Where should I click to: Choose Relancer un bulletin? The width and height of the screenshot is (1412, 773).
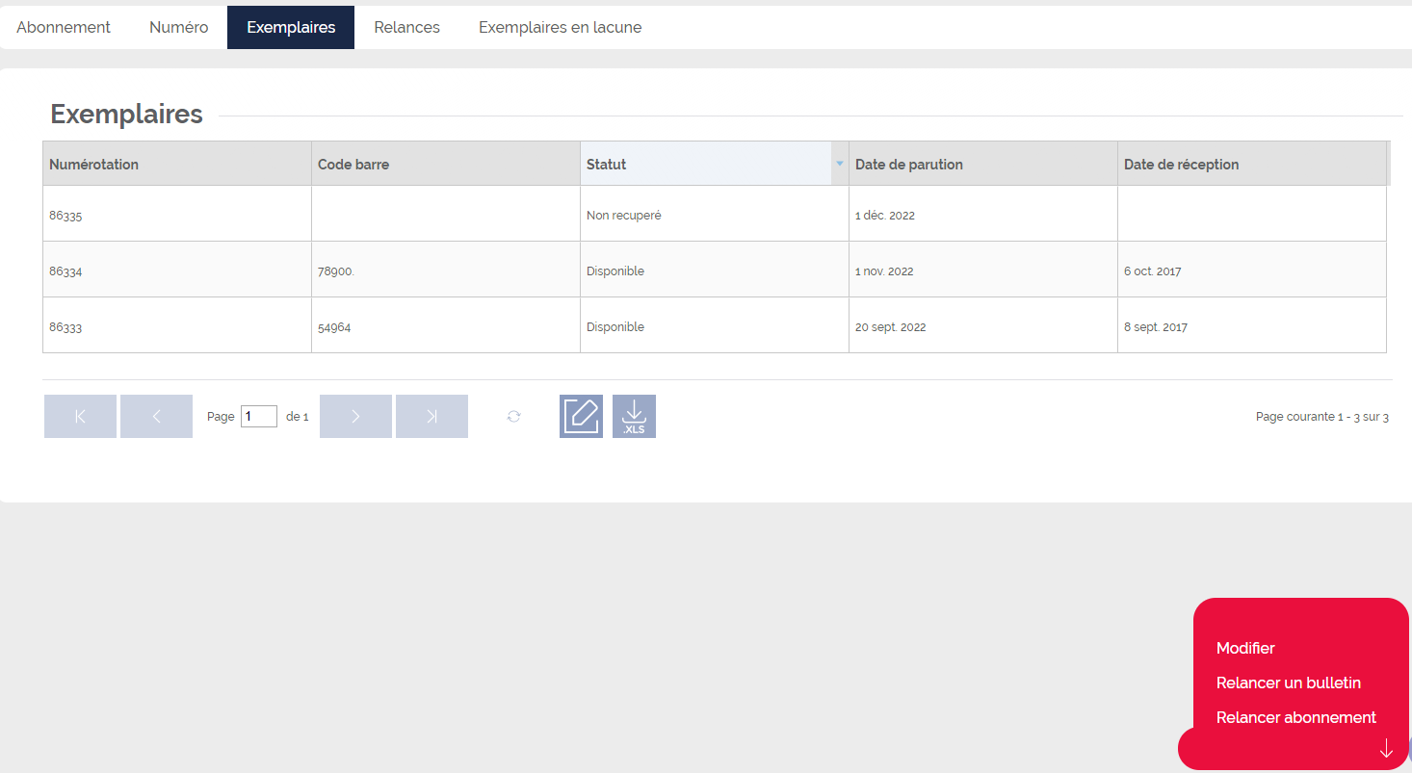pyautogui.click(x=1289, y=683)
